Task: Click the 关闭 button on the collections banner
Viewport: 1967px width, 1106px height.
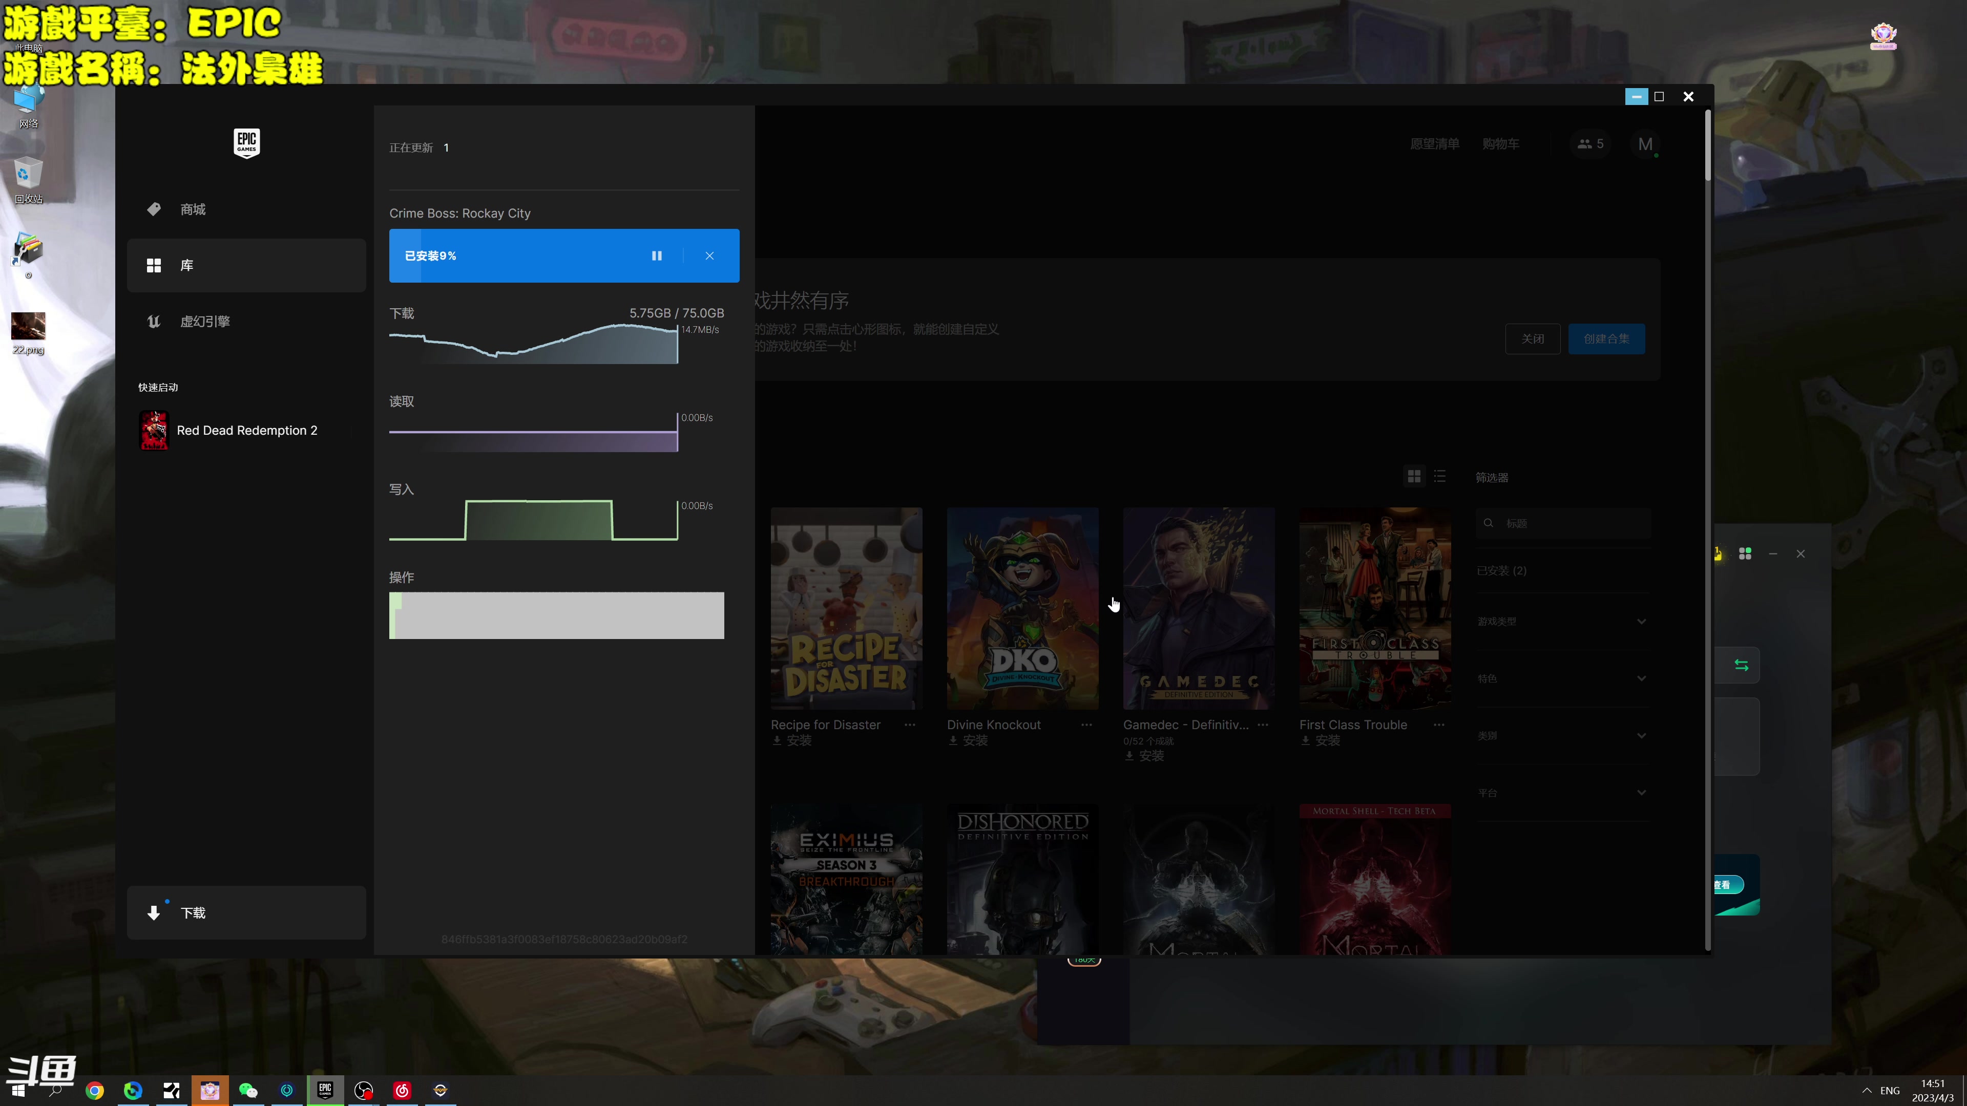Action: click(x=1533, y=339)
